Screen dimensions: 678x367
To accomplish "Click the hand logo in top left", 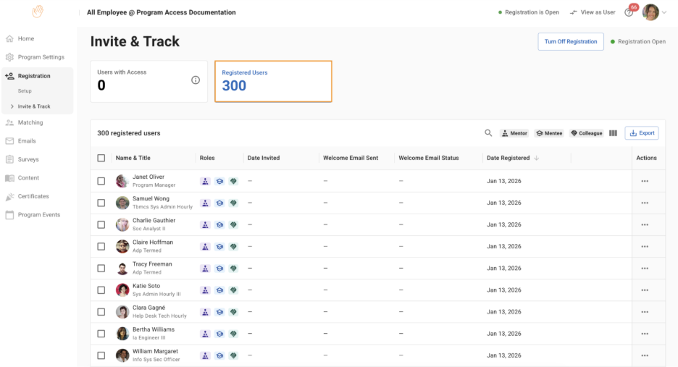I will tap(38, 12).
